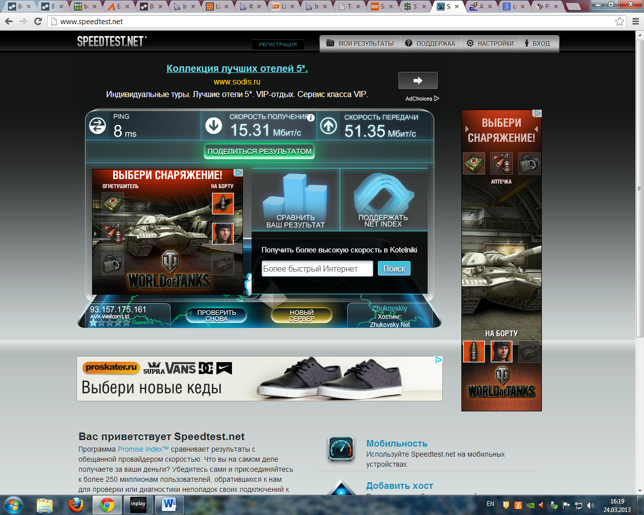
Task: Click the speedometer mobile icon
Action: click(x=341, y=449)
